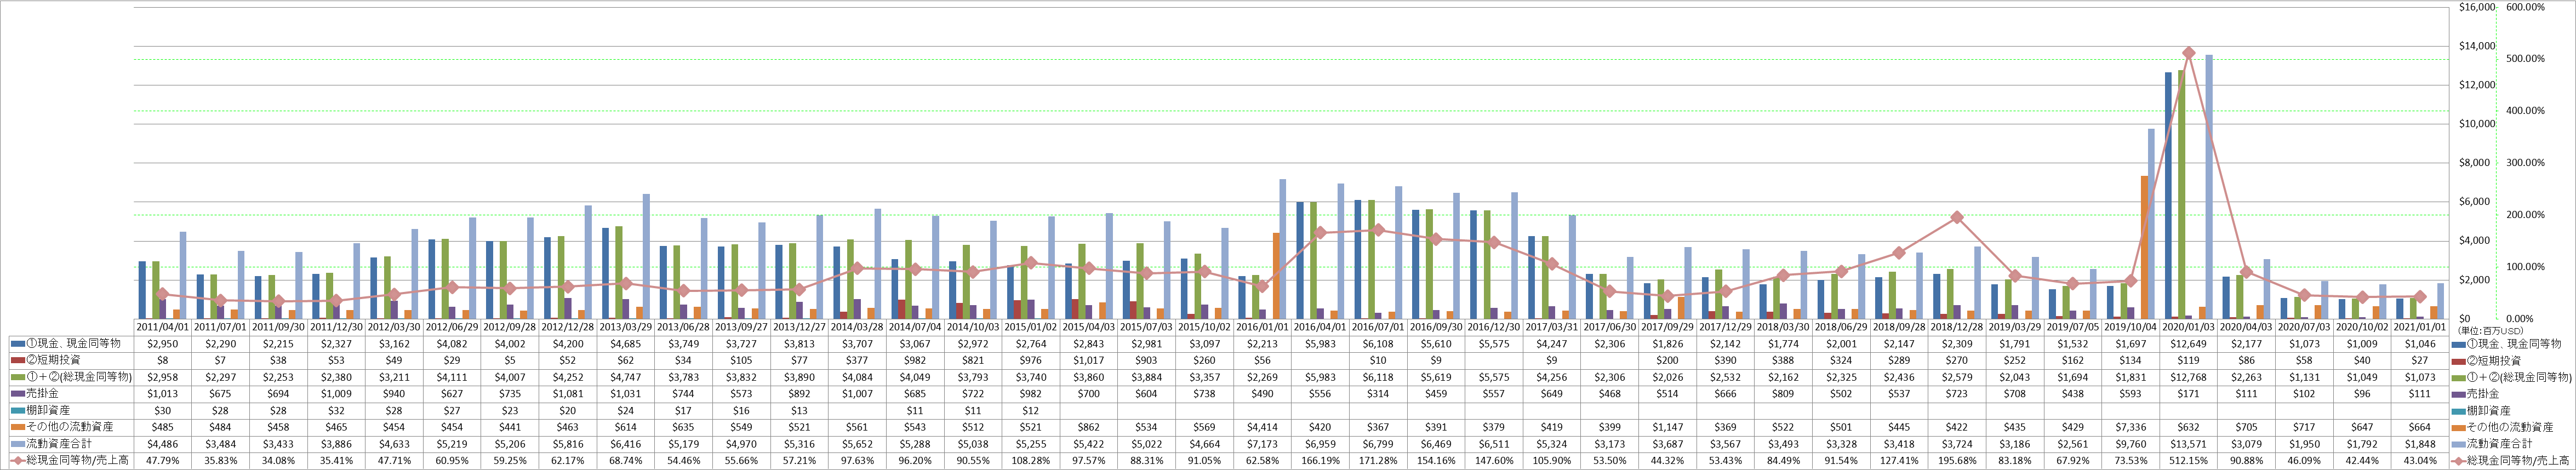Select the $6,416 current assets total cell
Viewport: 2576px width, 470px height.
tap(625, 443)
